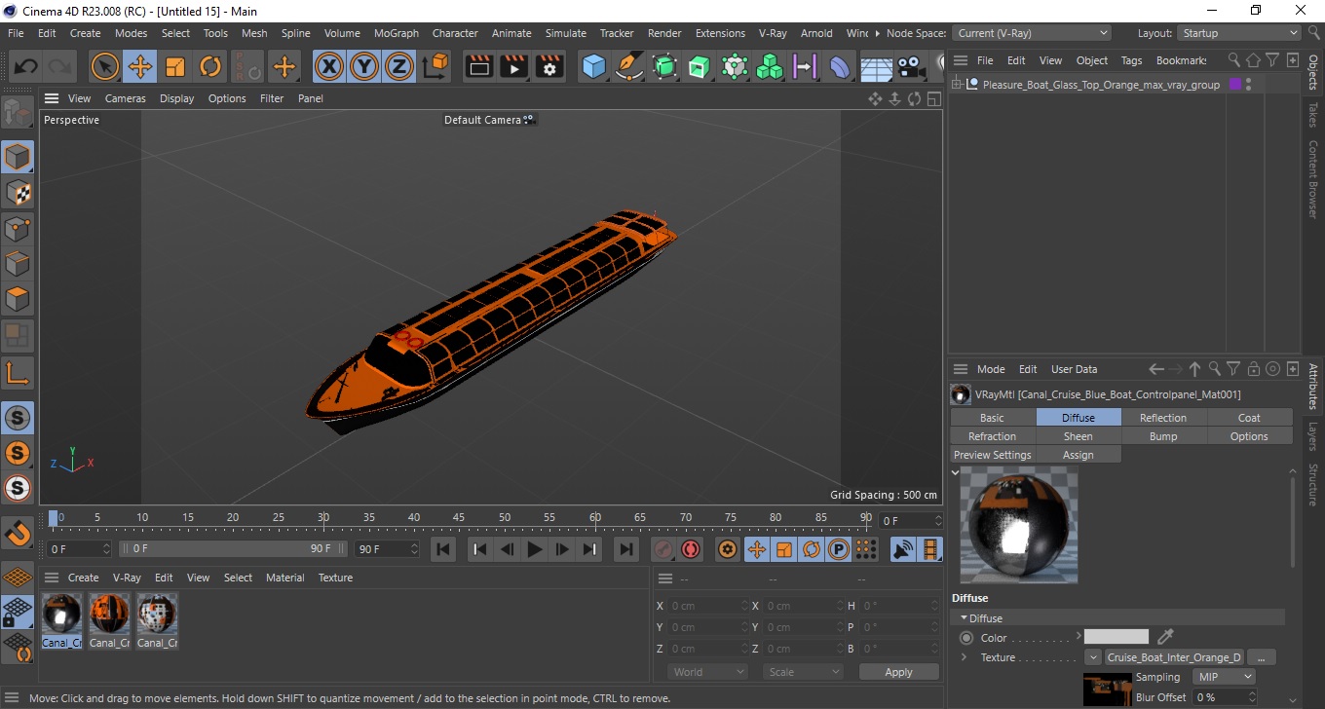Switch to Polygons mode
Screen dimensions: 1325x709
[x=18, y=299]
